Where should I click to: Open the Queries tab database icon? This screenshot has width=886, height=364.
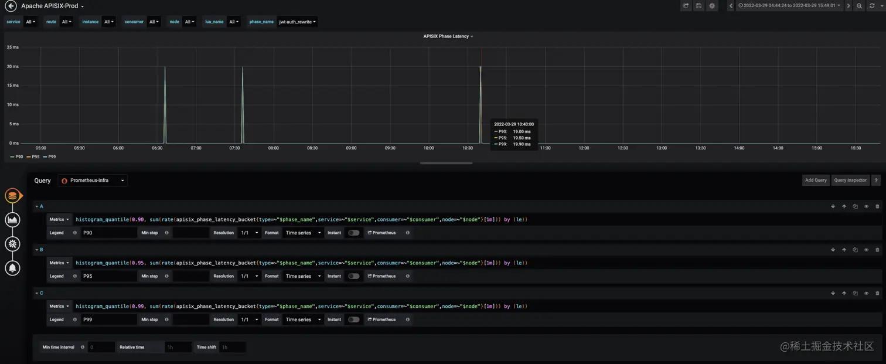pos(12,196)
